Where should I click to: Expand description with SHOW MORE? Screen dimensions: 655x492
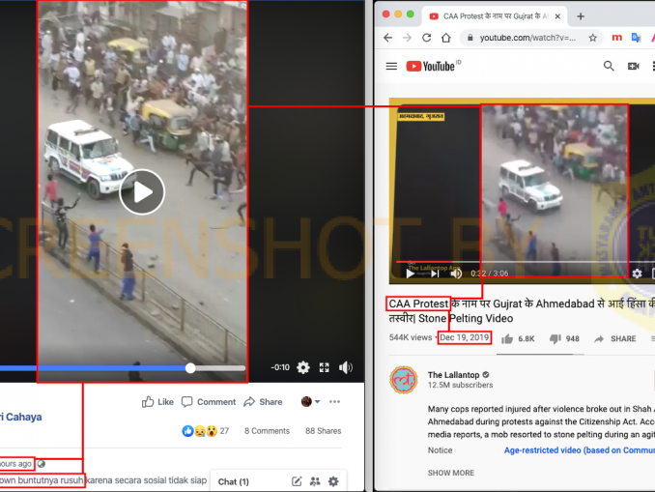click(x=451, y=473)
